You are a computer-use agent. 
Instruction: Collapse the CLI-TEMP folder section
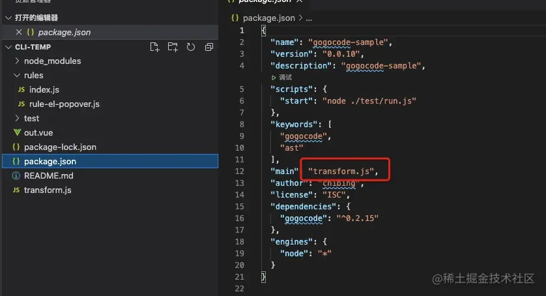pyautogui.click(x=8, y=47)
